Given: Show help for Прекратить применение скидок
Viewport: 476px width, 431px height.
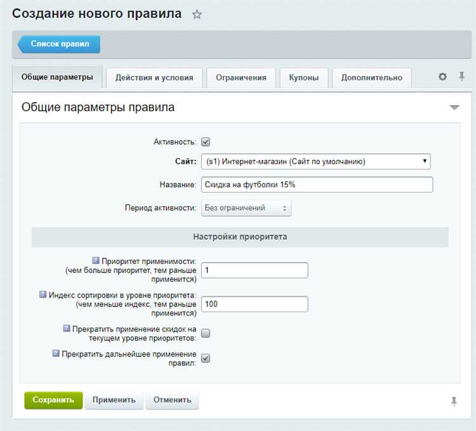Looking at the screenshot, I should coord(67,328).
